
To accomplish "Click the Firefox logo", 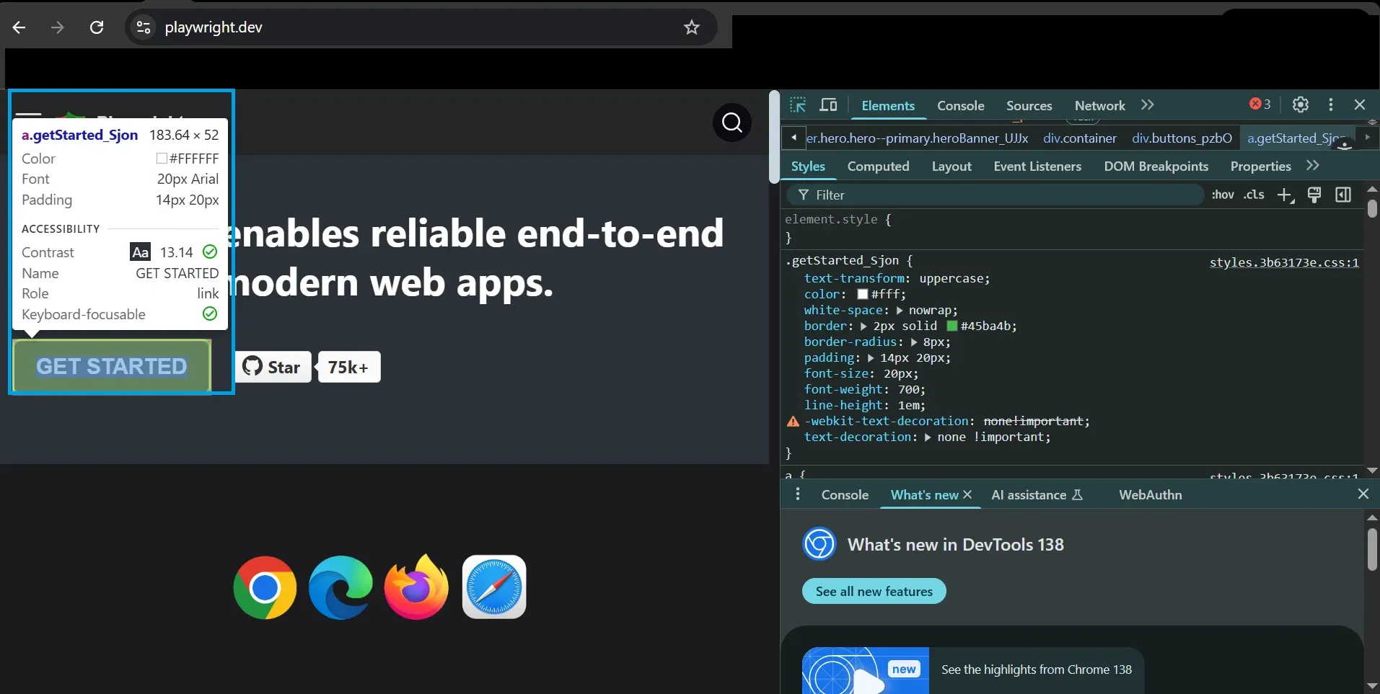I will pyautogui.click(x=417, y=586).
